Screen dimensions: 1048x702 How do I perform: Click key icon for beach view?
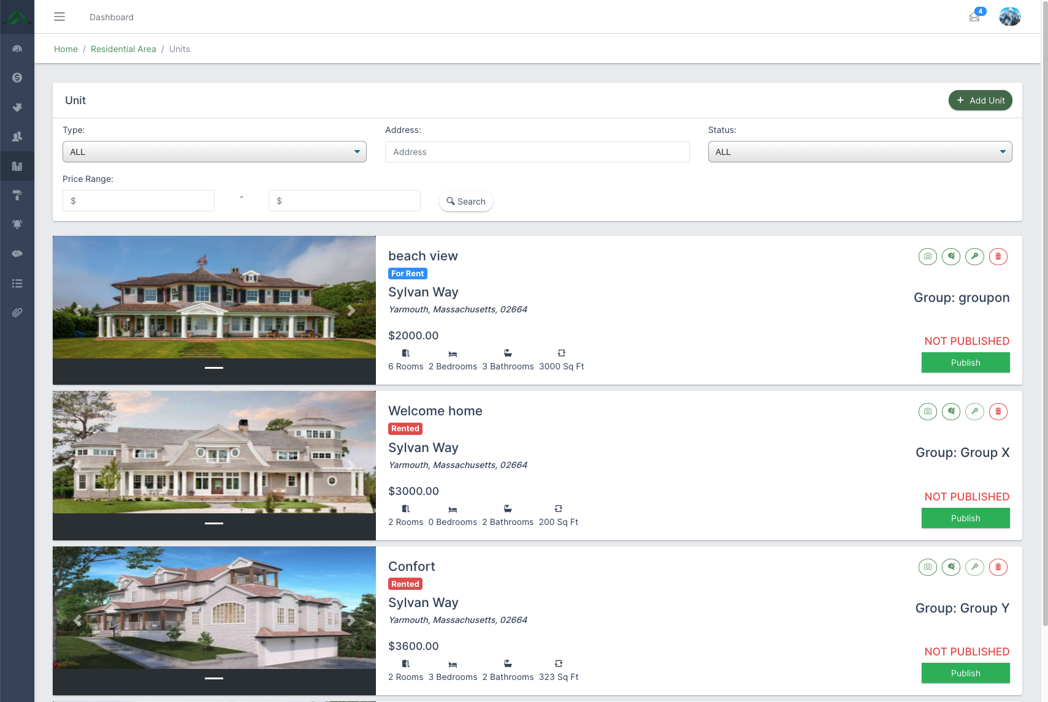tap(974, 257)
